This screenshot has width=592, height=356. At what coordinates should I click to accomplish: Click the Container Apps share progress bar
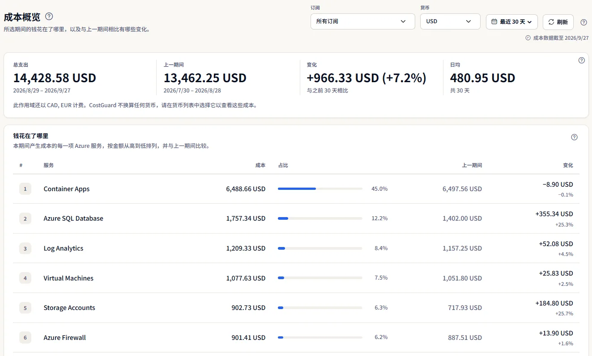pos(320,189)
